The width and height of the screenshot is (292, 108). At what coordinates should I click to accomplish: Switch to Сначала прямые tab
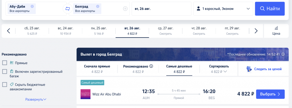(x=97, y=69)
